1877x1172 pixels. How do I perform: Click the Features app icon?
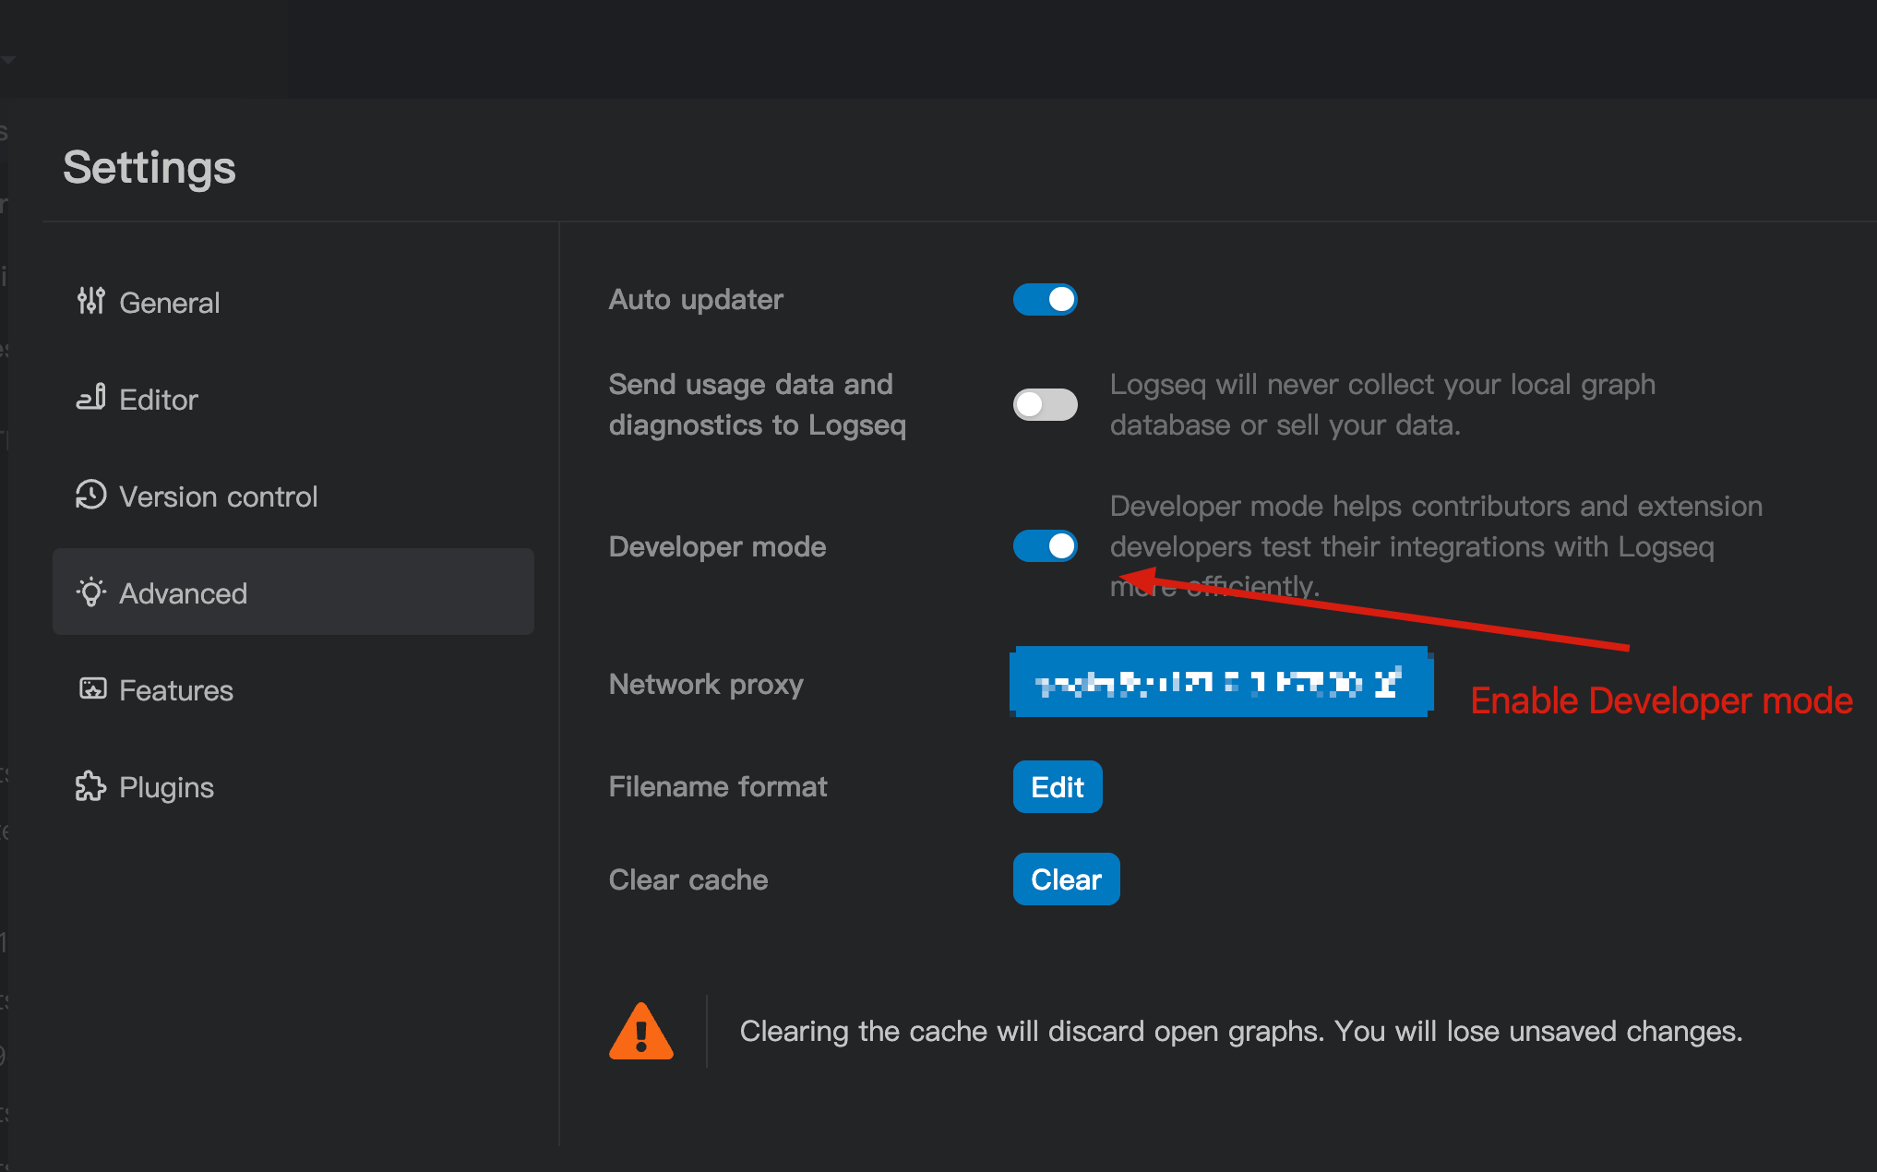click(x=92, y=688)
